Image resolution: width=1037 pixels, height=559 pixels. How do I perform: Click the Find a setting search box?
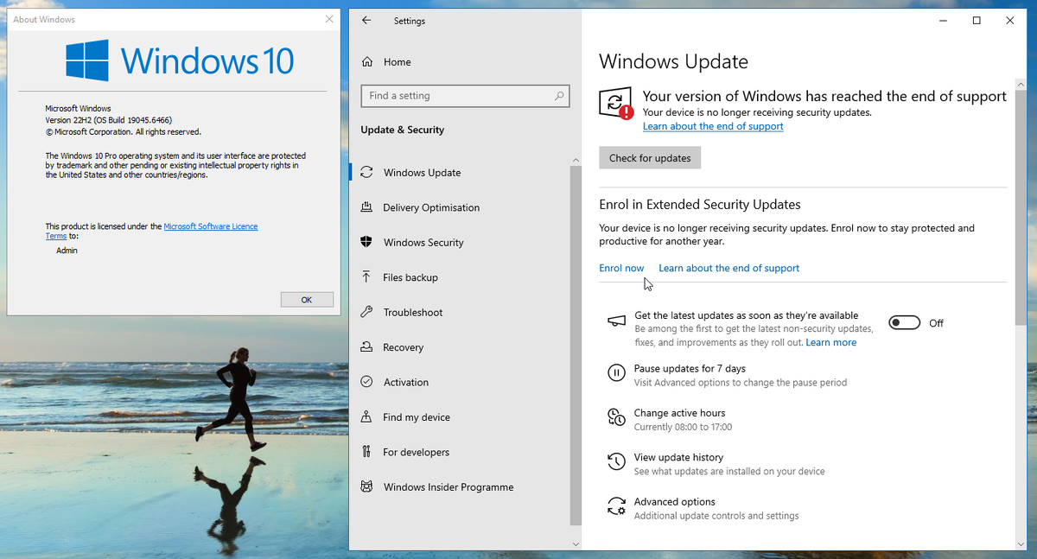[x=465, y=96]
